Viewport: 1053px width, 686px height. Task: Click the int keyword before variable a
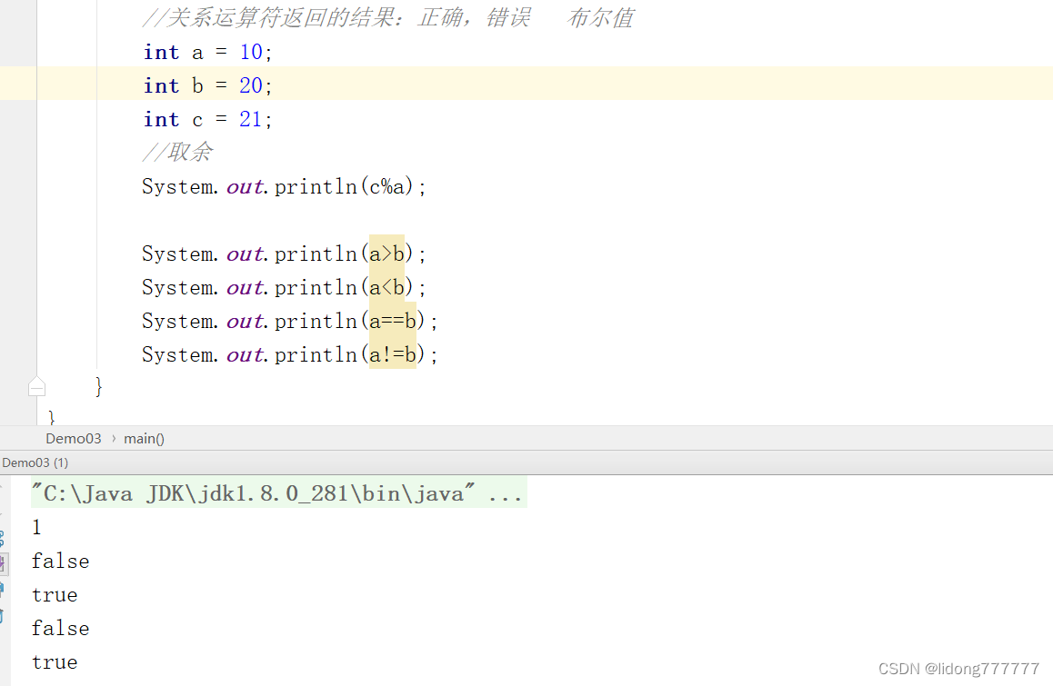161,52
